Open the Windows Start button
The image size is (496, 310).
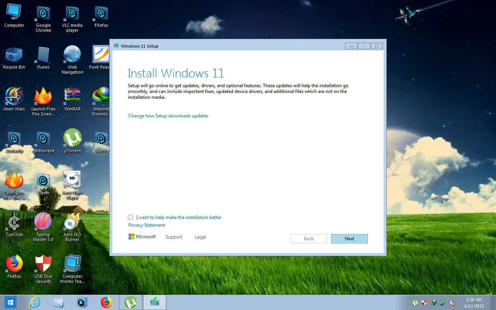[x=10, y=302]
